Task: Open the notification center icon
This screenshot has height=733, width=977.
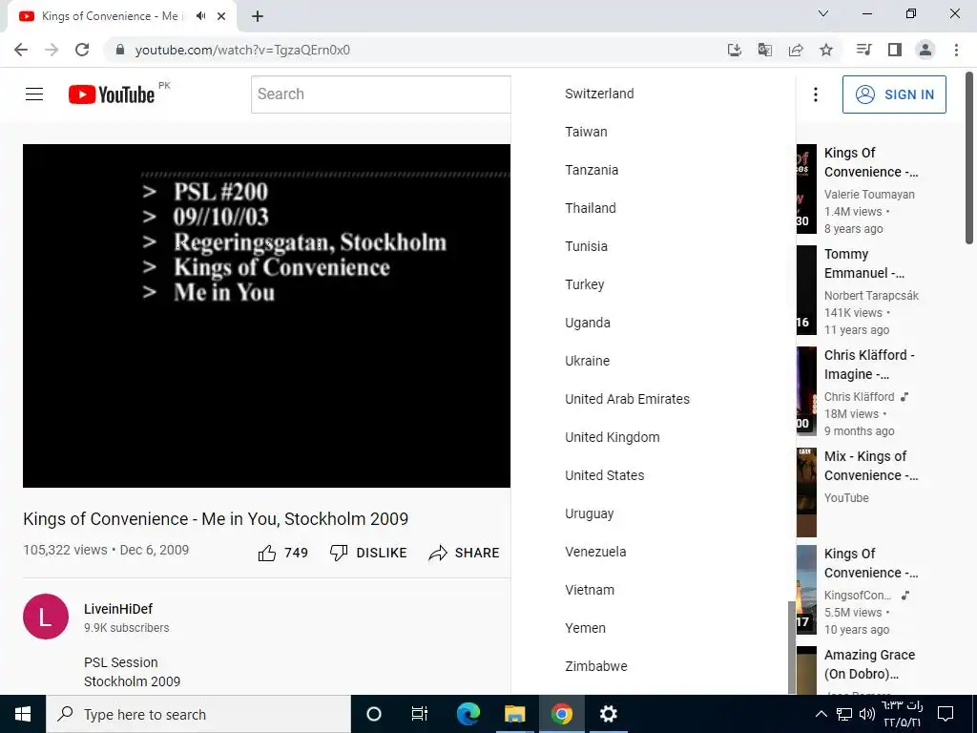Action: [946, 714]
